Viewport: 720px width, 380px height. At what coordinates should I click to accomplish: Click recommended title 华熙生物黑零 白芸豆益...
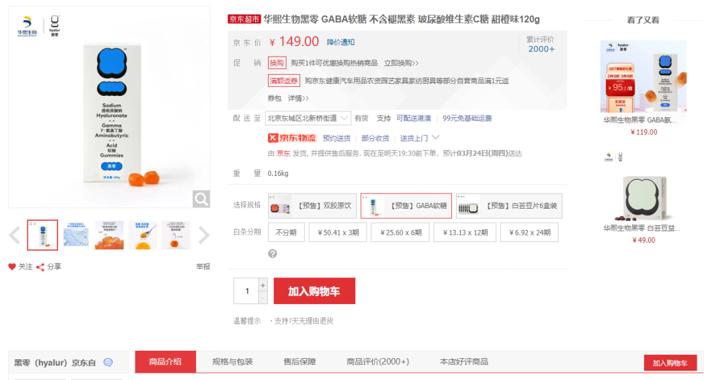pyautogui.click(x=641, y=228)
